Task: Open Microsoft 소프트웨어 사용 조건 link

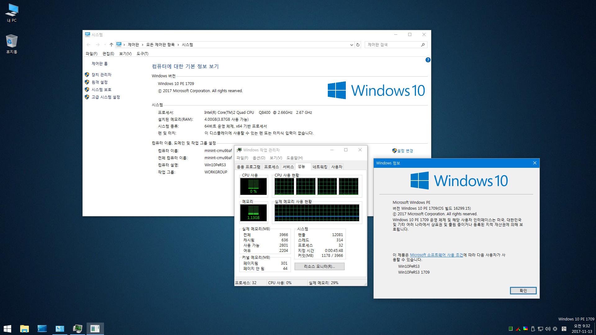Action: tap(436, 255)
